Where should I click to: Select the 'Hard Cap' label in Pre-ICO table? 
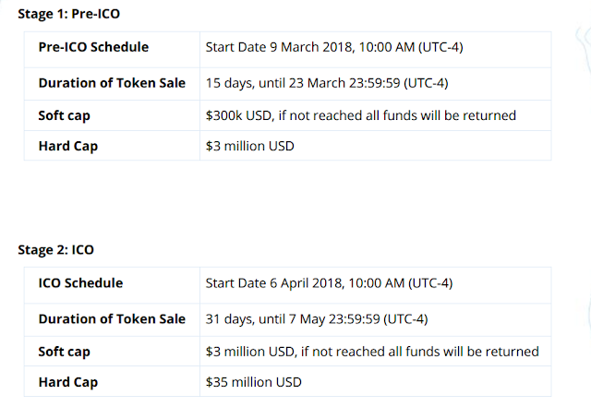67,146
